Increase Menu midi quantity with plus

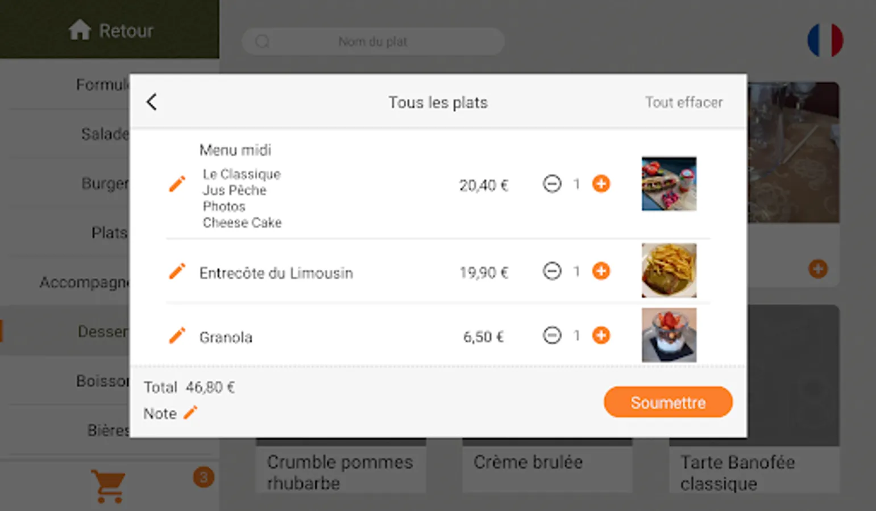[601, 184]
